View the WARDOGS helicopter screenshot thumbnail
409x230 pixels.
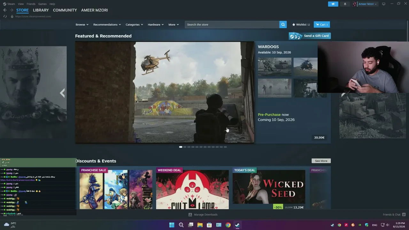click(305, 67)
